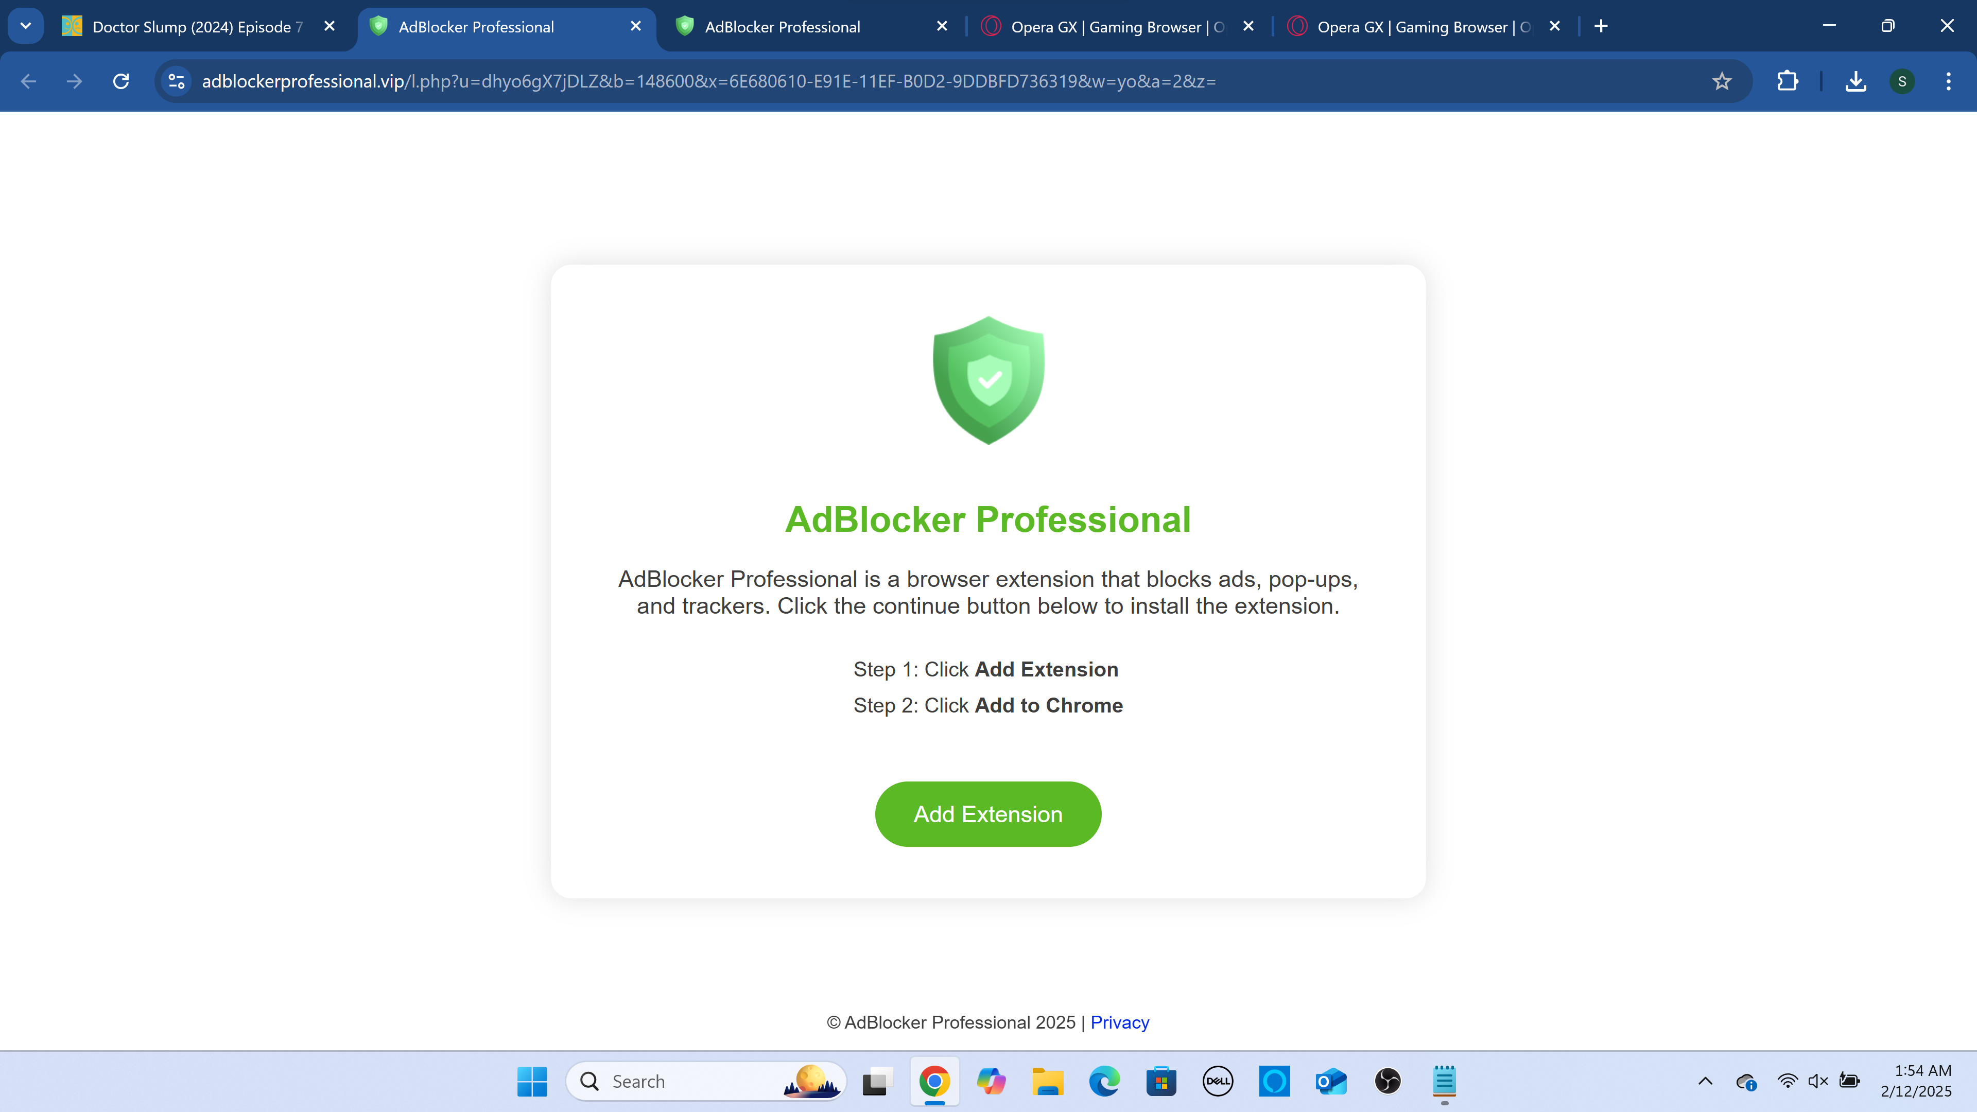1977x1112 pixels.
Task: Open site information icon in address bar
Action: tap(177, 81)
